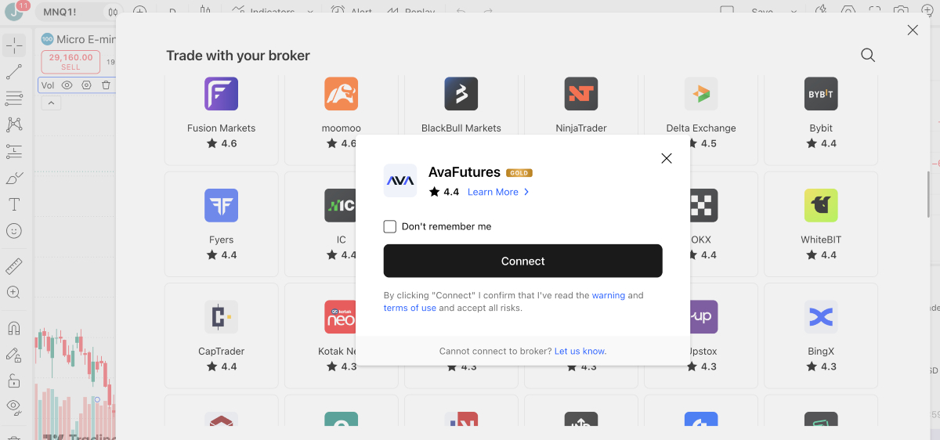The height and width of the screenshot is (440, 940).
Task: Select the WhiteBIT broker card
Action: [x=821, y=224]
